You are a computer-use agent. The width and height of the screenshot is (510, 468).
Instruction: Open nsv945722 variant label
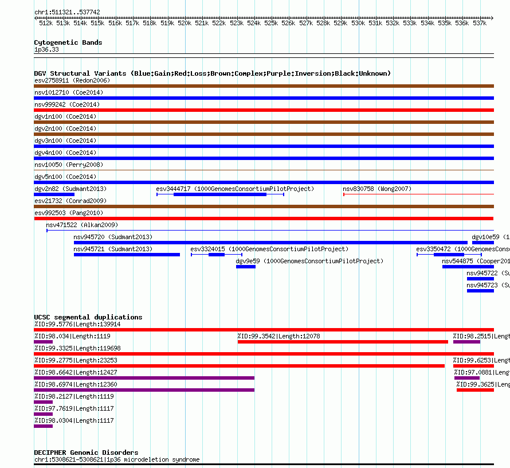point(488,273)
